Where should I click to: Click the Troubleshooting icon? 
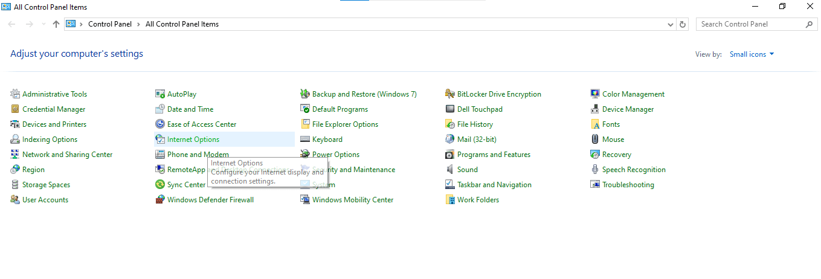(x=595, y=185)
